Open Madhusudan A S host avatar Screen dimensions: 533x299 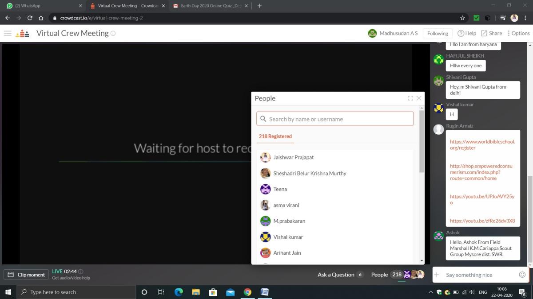point(372,33)
